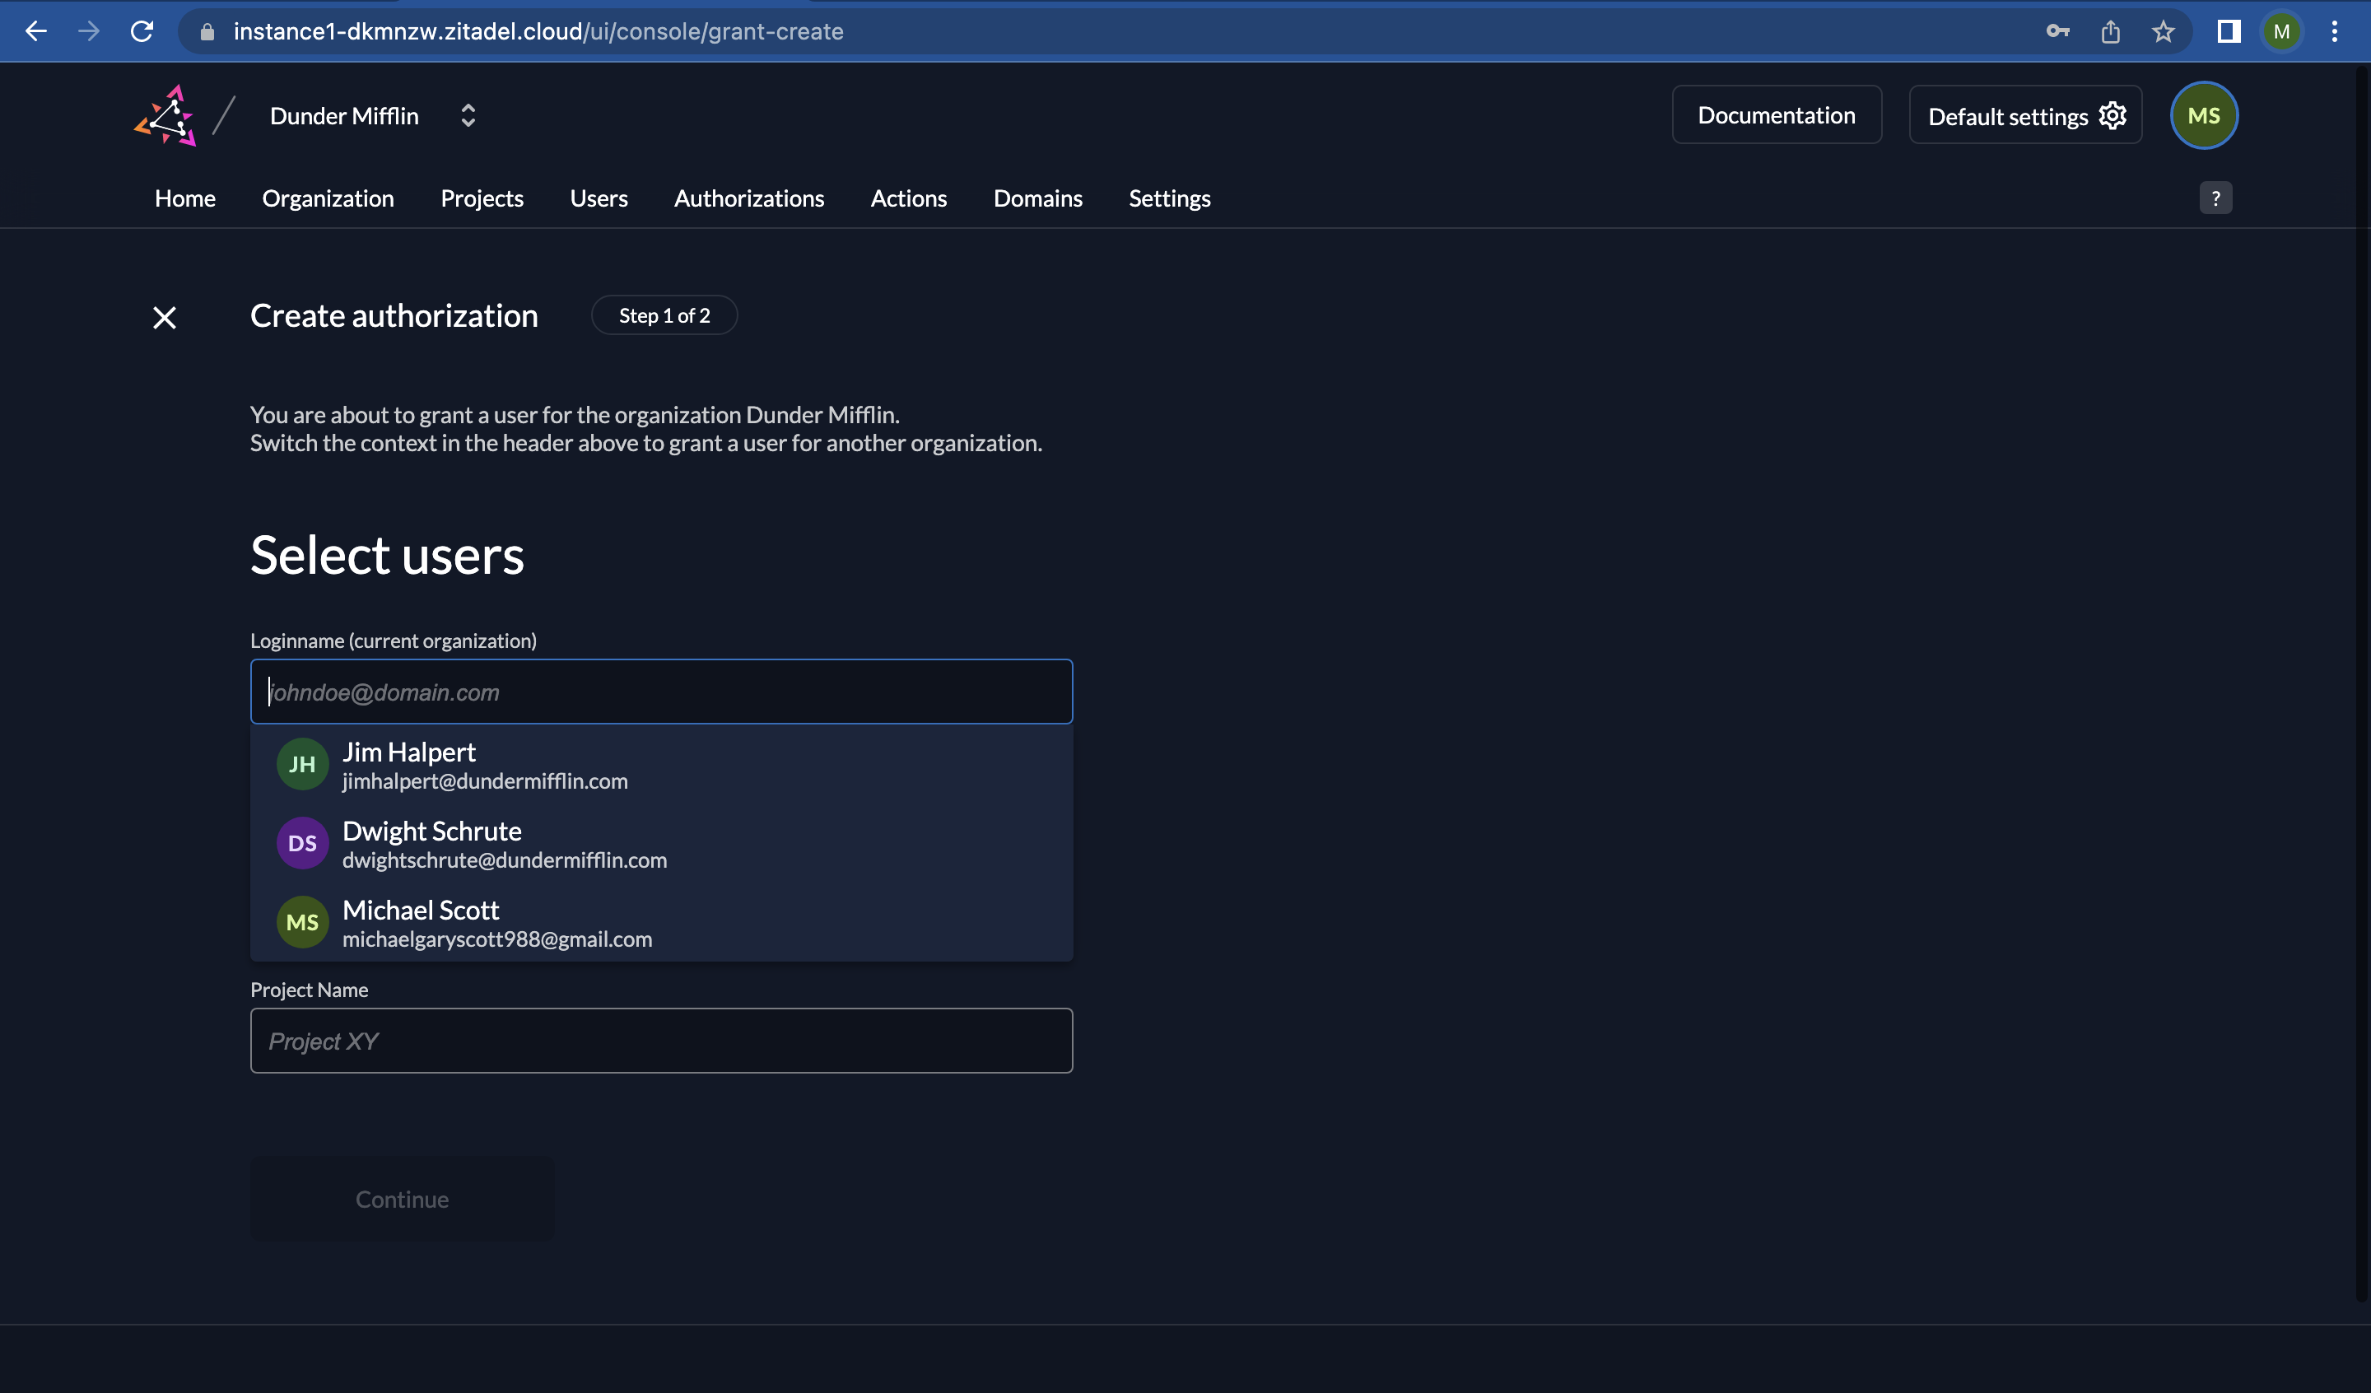Viewport: 2371px width, 1393px height.
Task: Click the password key icon in address bar
Action: coord(2057,31)
